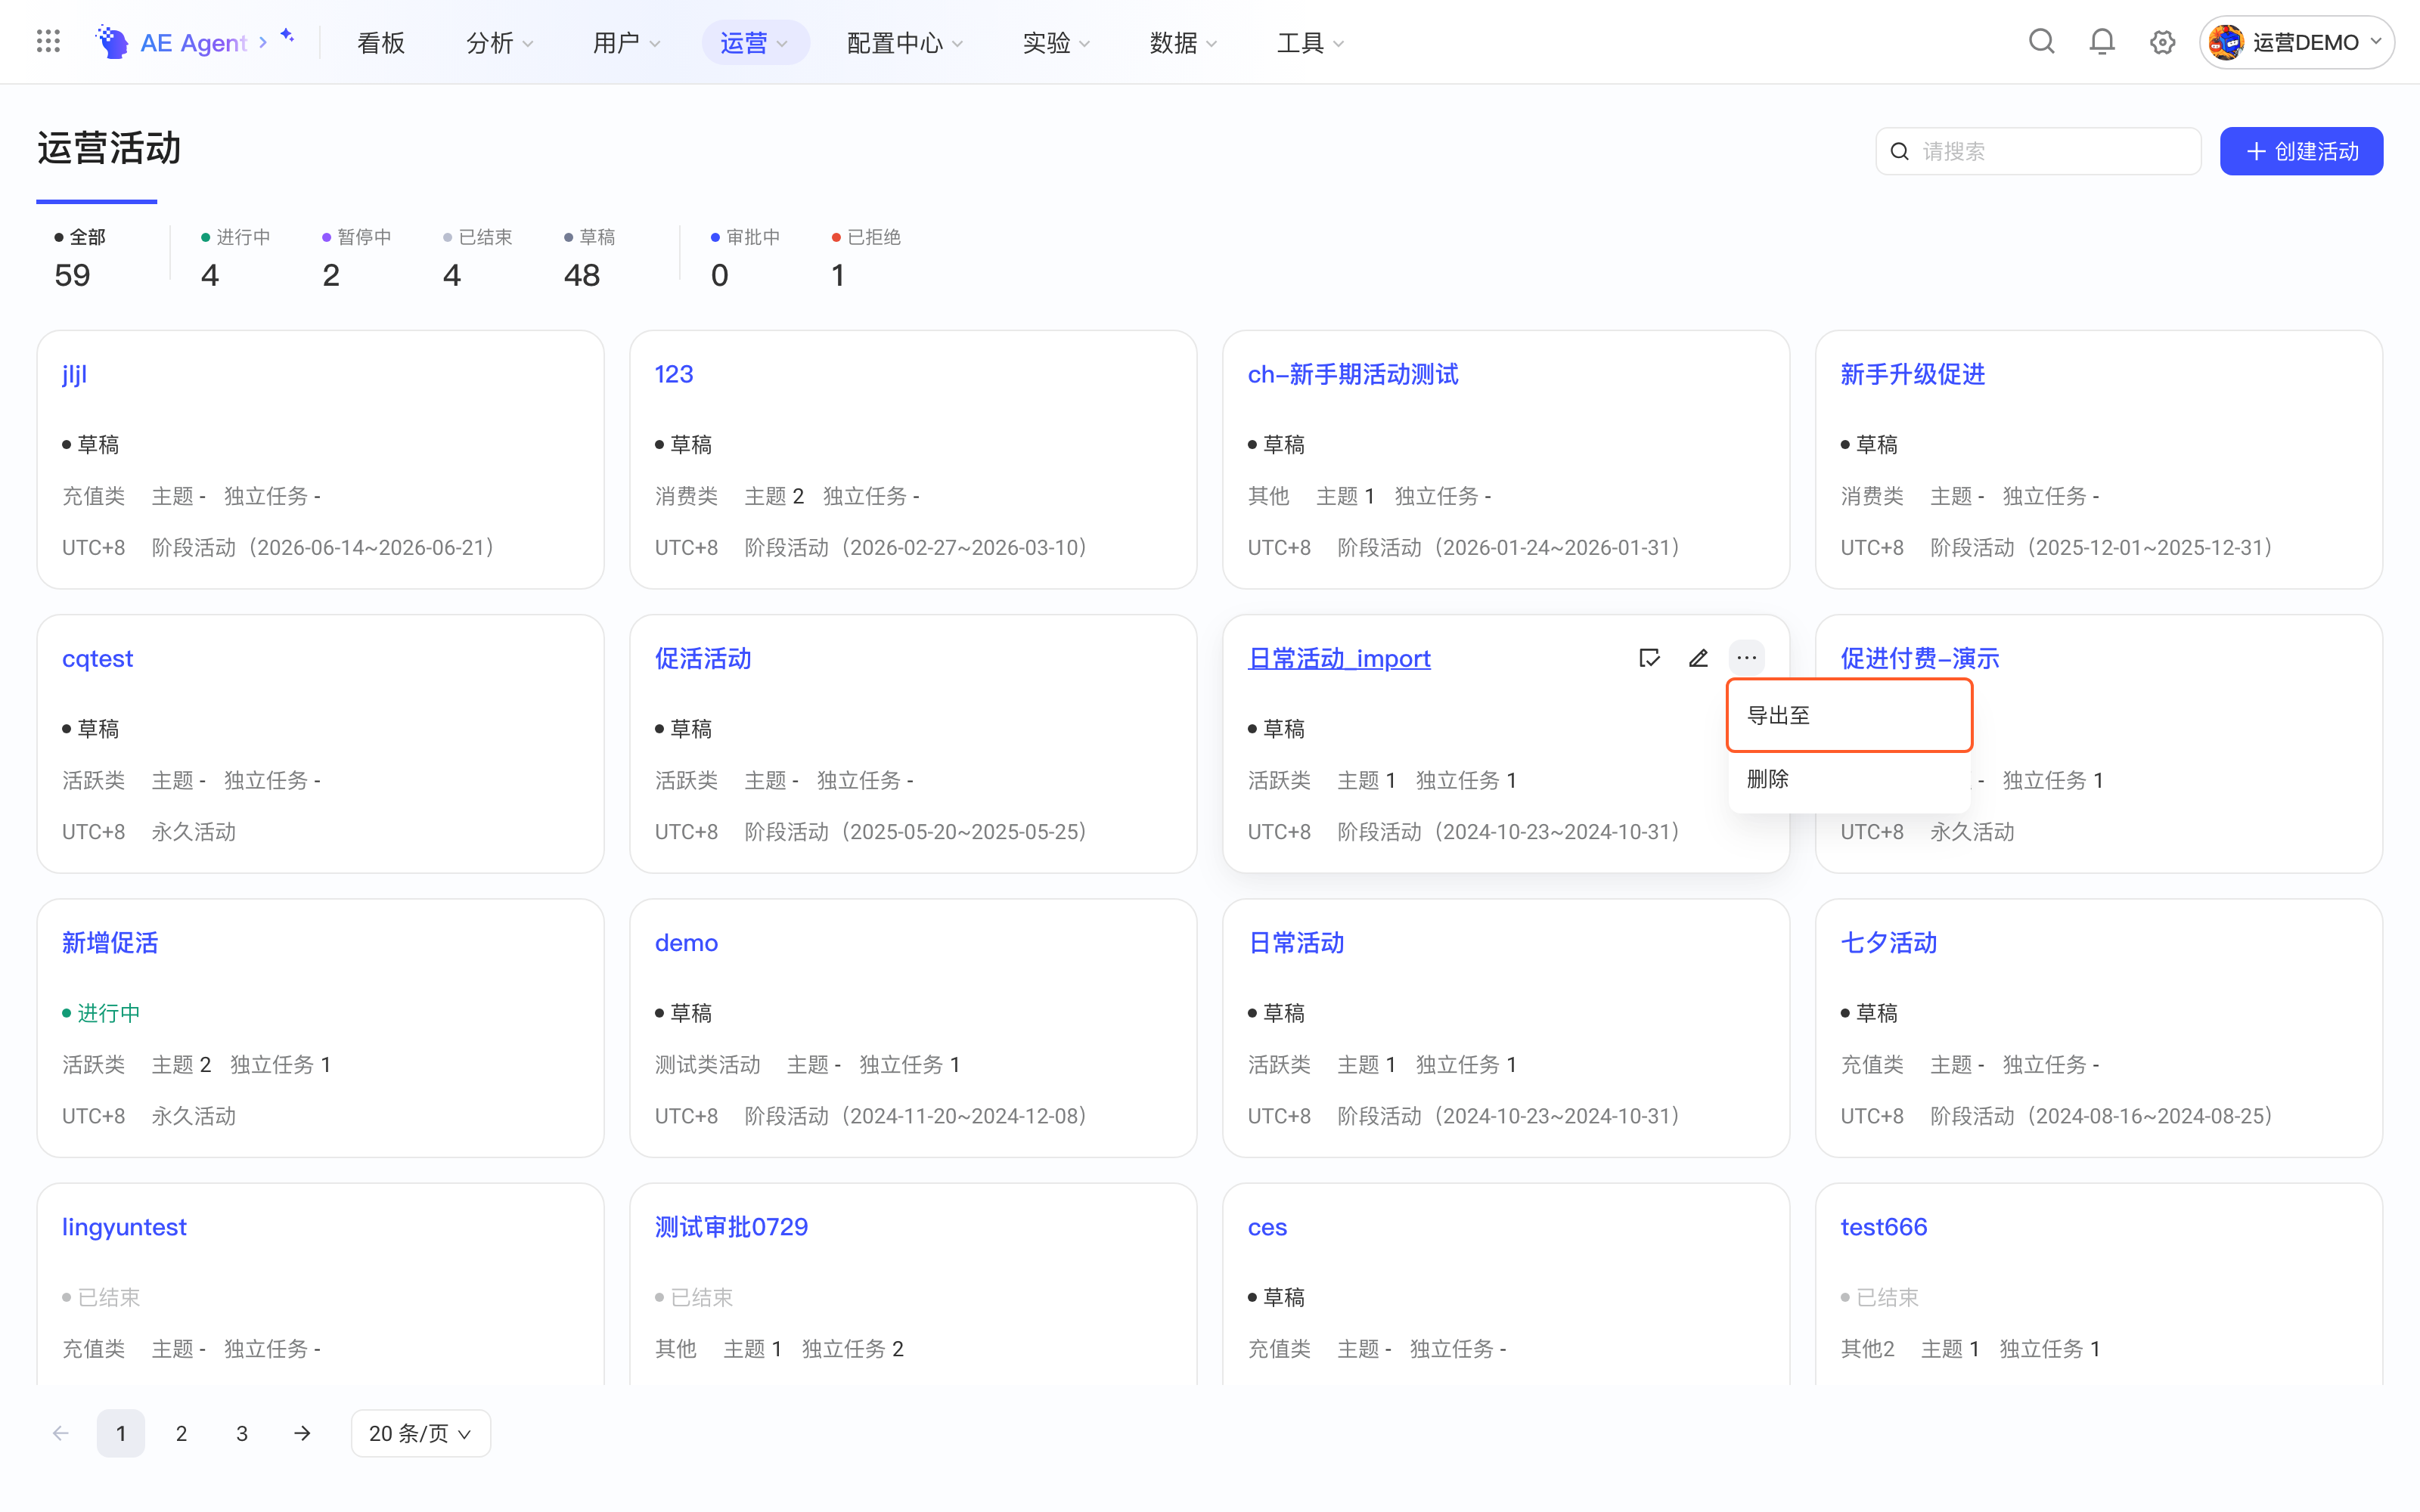
Task: Open the 123 activity
Action: click(x=674, y=374)
